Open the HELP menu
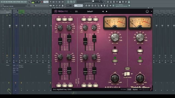Screen dimensions: 175x98 pyautogui.click(x=25, y=2)
